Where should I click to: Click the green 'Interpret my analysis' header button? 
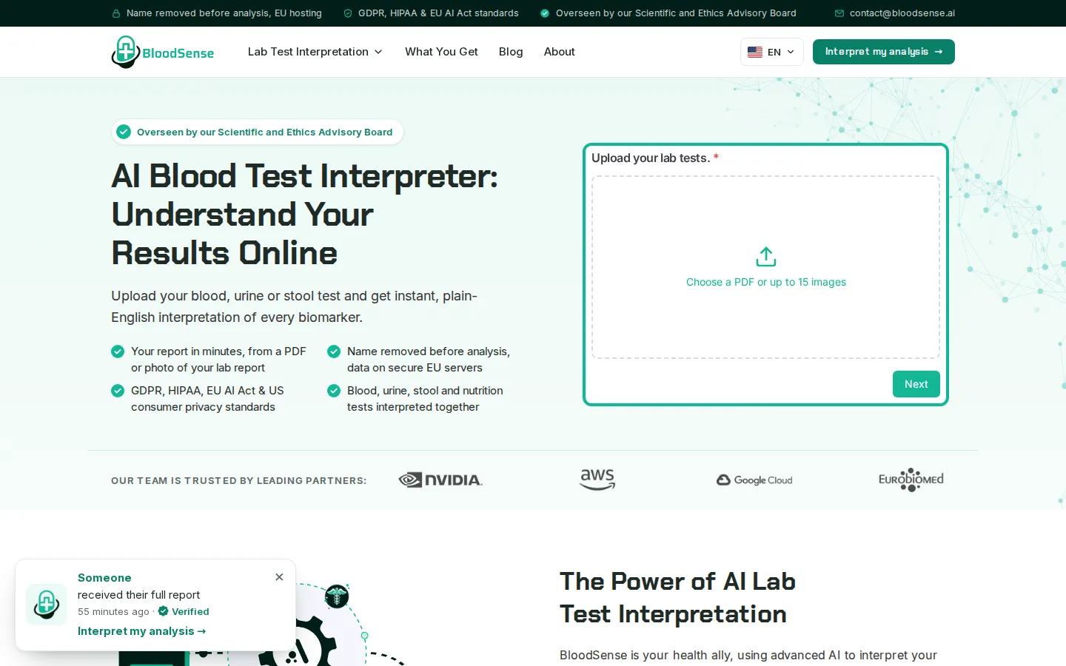pos(884,52)
